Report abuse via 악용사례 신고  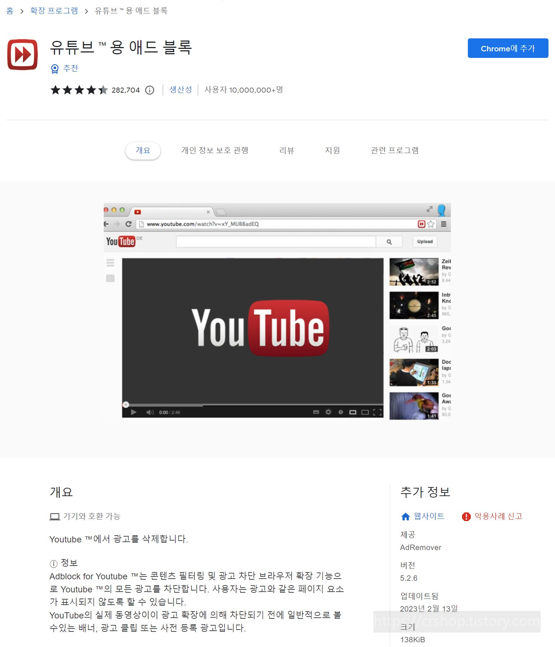click(498, 516)
